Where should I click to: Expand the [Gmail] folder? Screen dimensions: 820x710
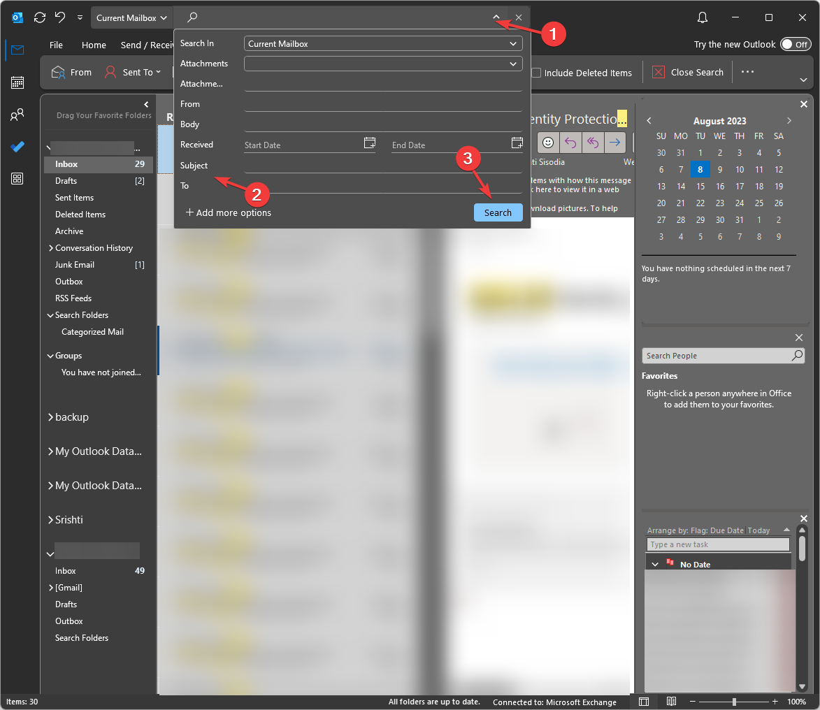[51, 588]
